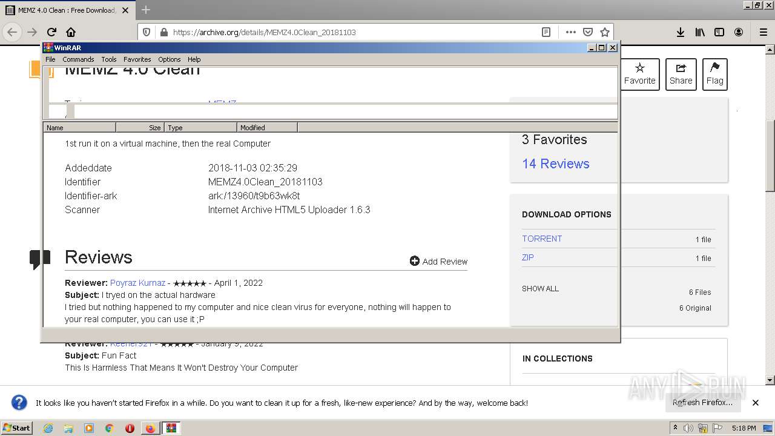Show hidden system tray icons
This screenshot has height=436, width=775.
point(676,428)
